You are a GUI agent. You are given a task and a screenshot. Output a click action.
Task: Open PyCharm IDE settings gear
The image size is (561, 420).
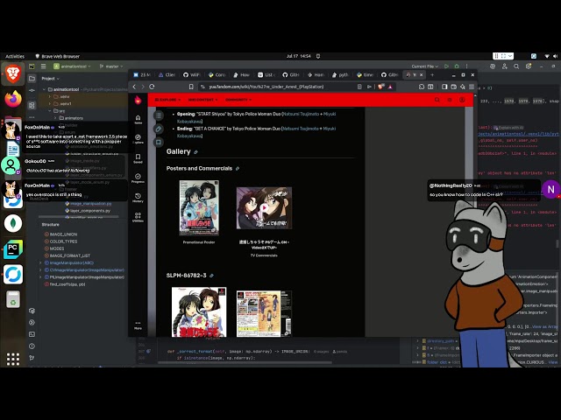tap(529, 66)
